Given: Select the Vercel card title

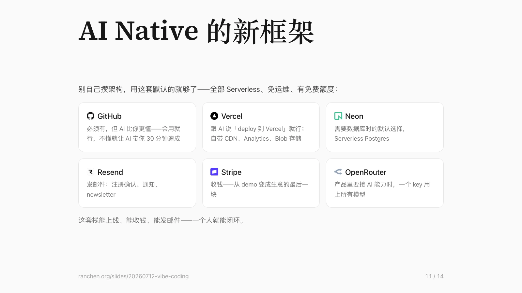Looking at the screenshot, I should (232, 116).
